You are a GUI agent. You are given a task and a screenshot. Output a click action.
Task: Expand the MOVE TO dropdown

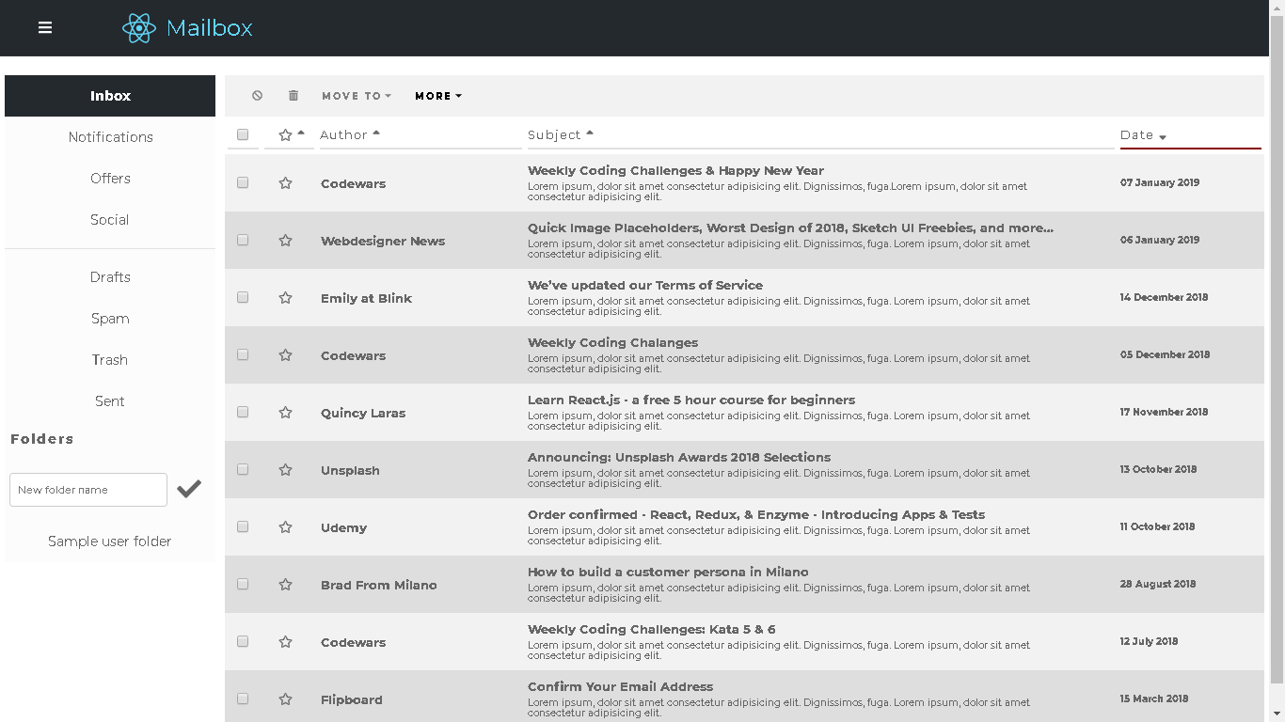(x=357, y=96)
